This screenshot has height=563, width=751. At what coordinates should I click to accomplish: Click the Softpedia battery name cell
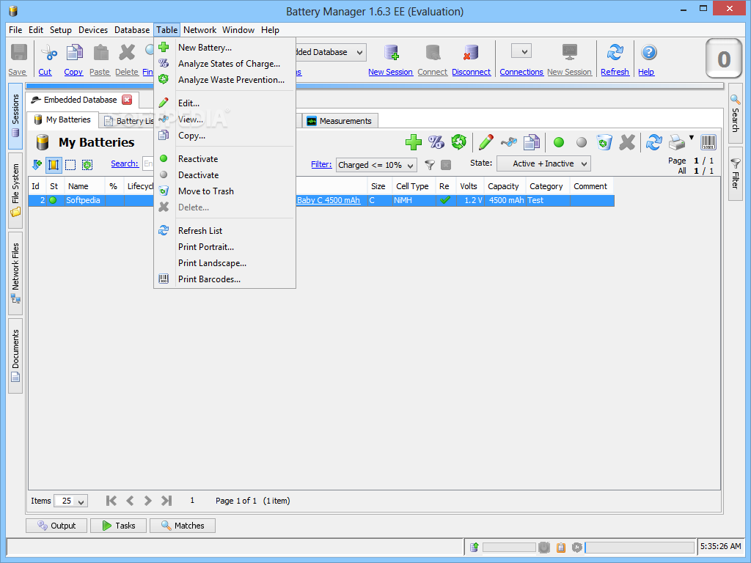point(85,201)
